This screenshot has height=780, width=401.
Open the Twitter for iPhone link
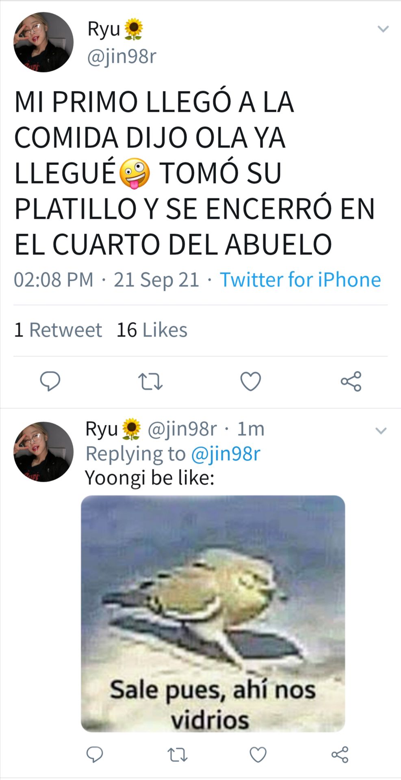300,279
